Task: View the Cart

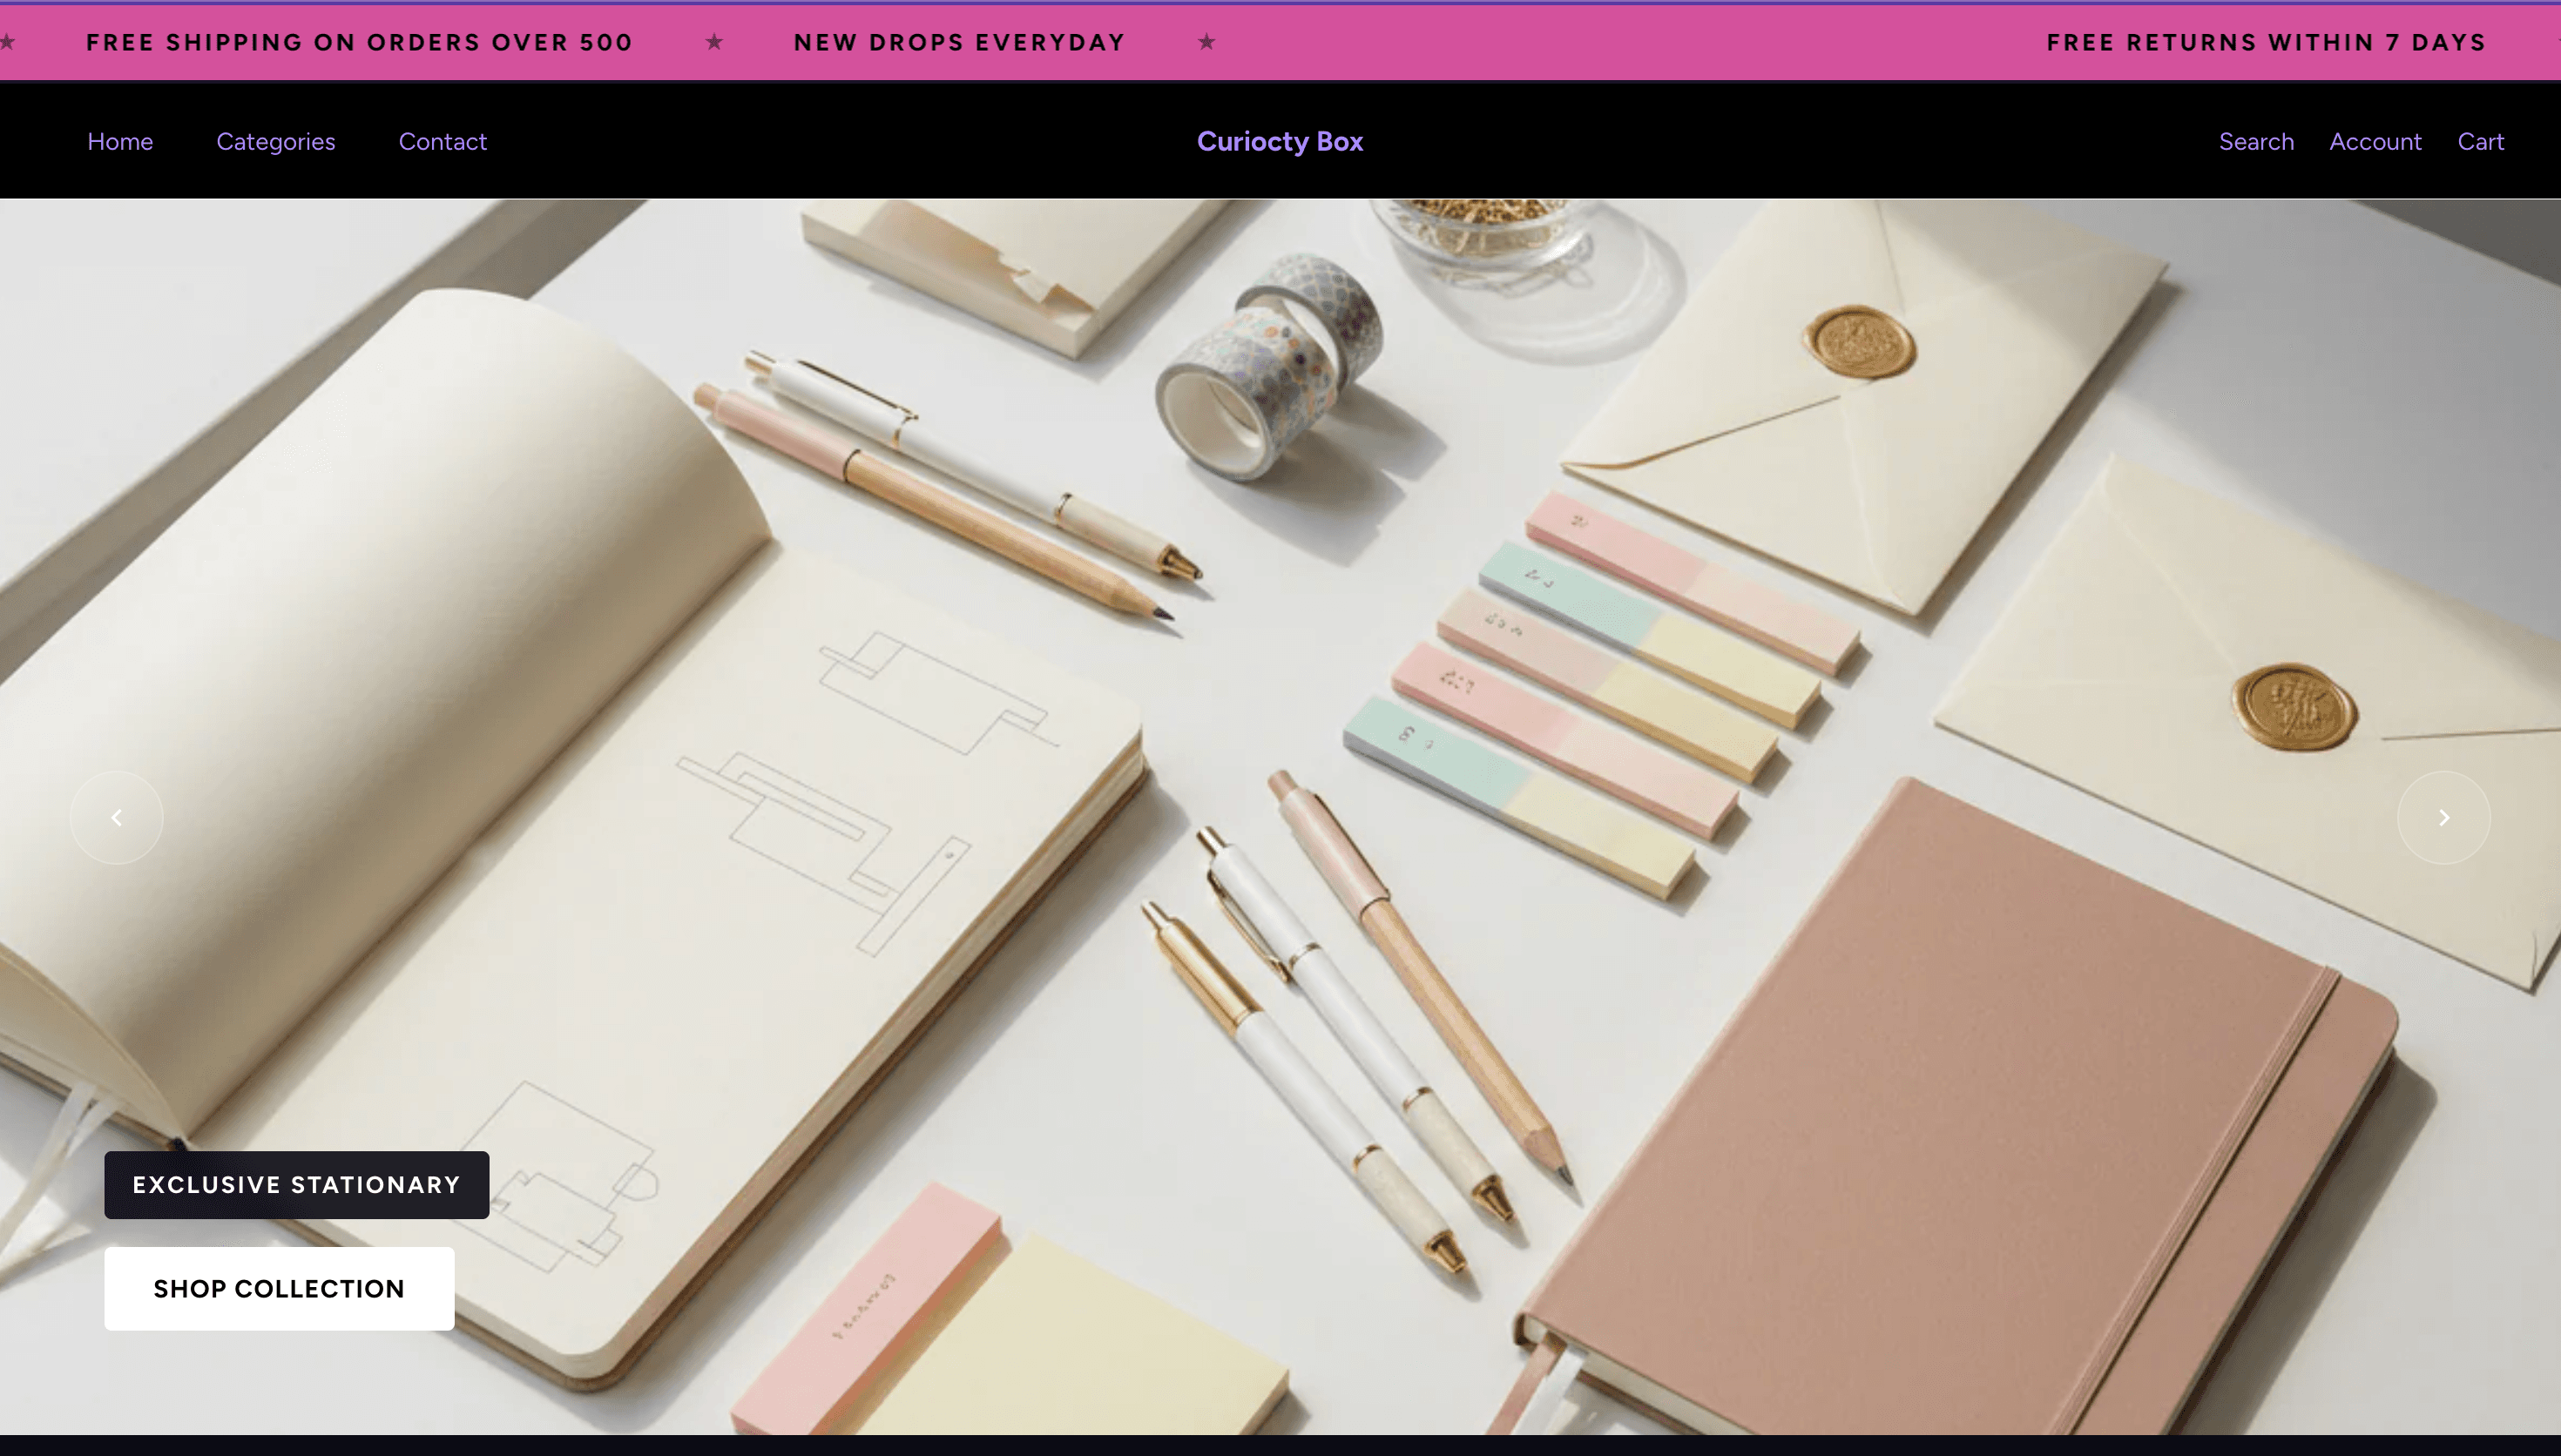Action: tap(2481, 141)
